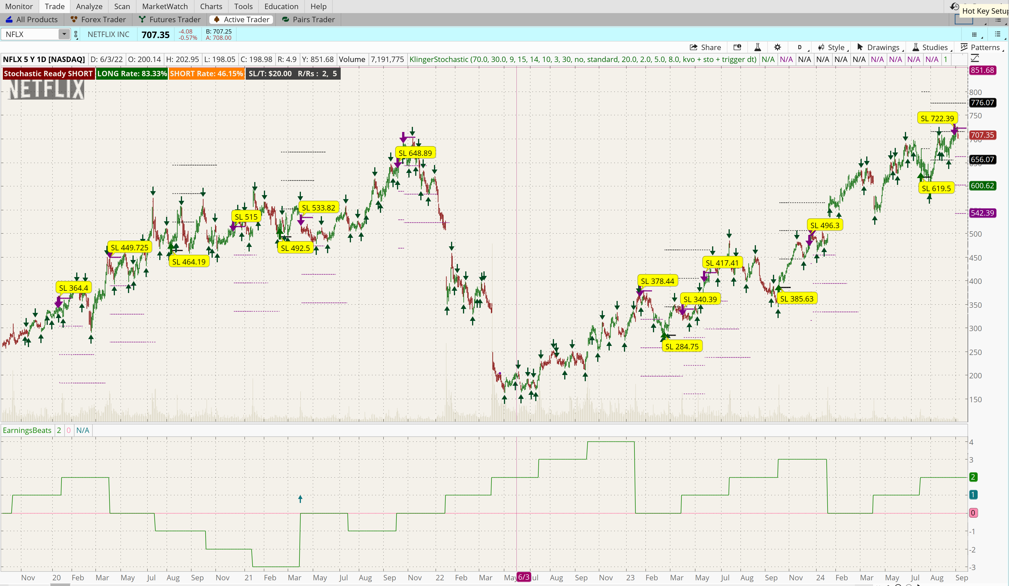
Task: Click the Forex Trader tab icon
Action: point(74,19)
